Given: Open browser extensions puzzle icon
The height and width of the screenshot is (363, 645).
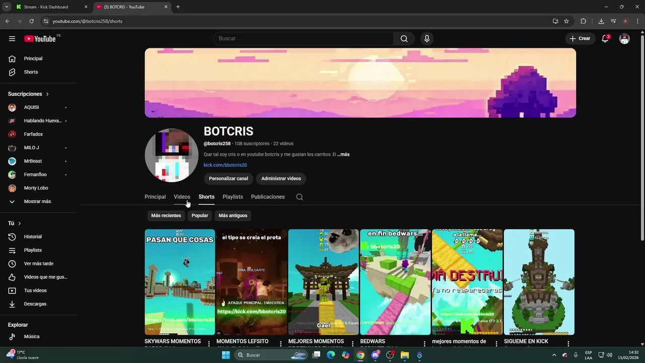Looking at the screenshot, I should [584, 21].
